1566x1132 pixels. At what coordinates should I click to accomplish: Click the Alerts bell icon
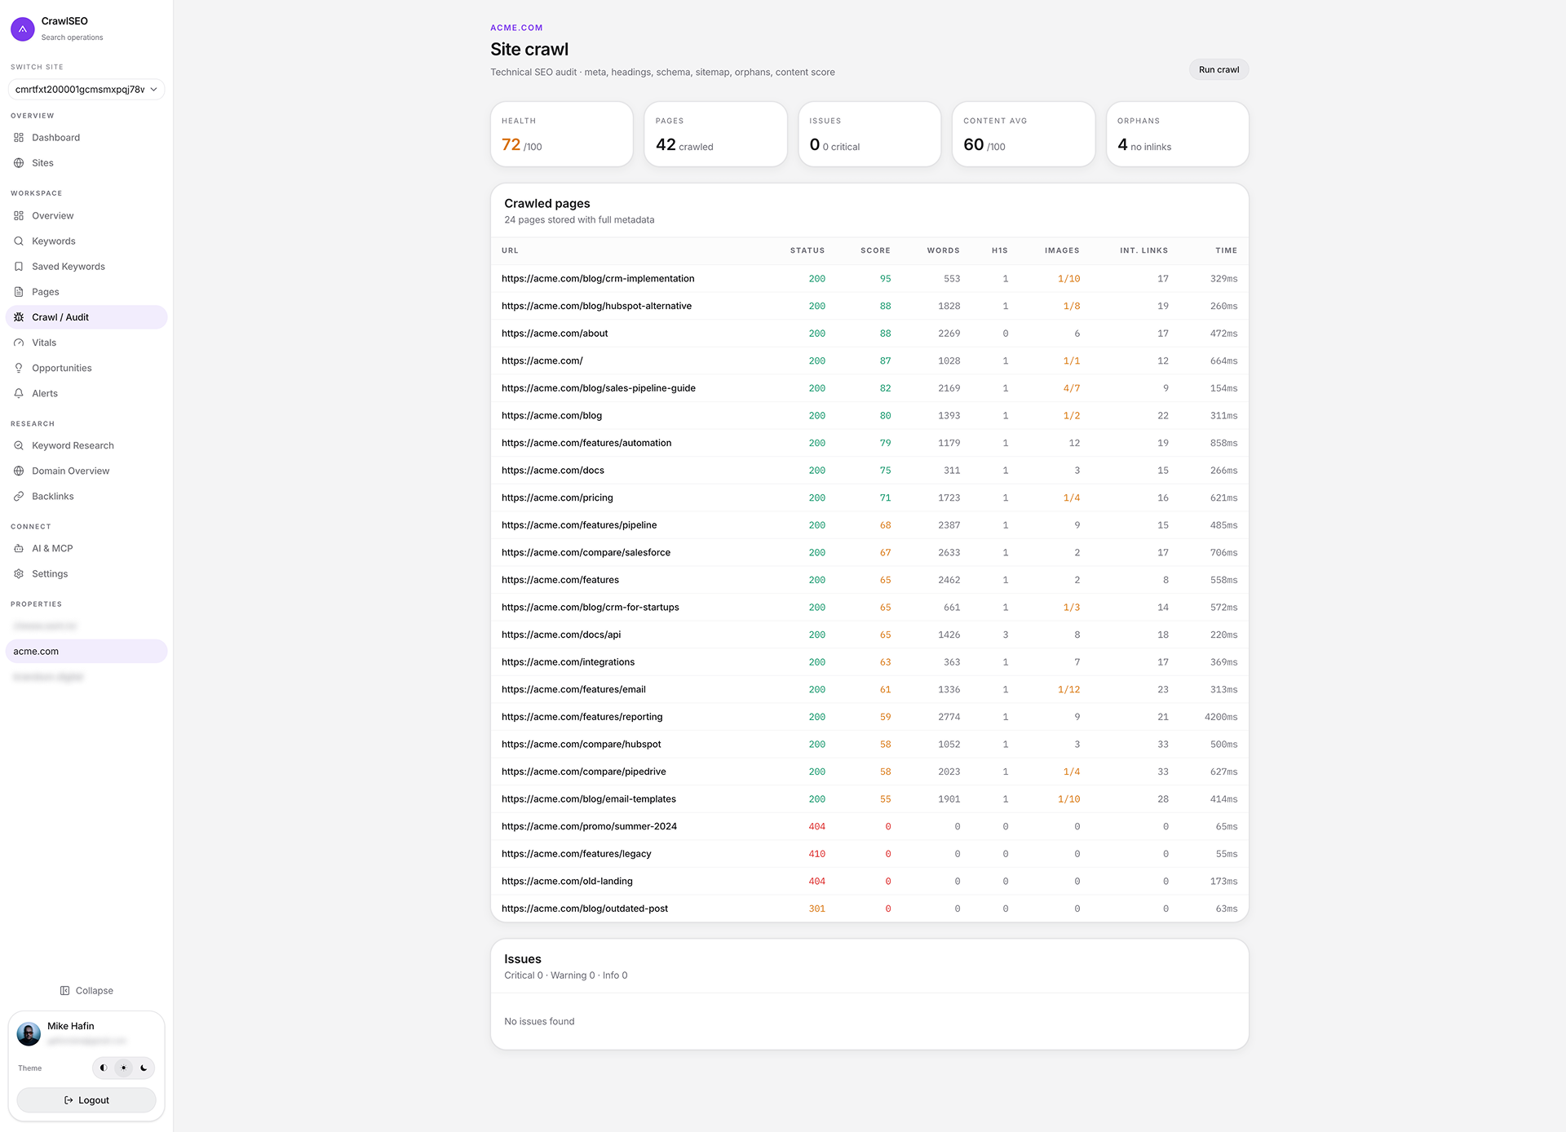coord(19,393)
